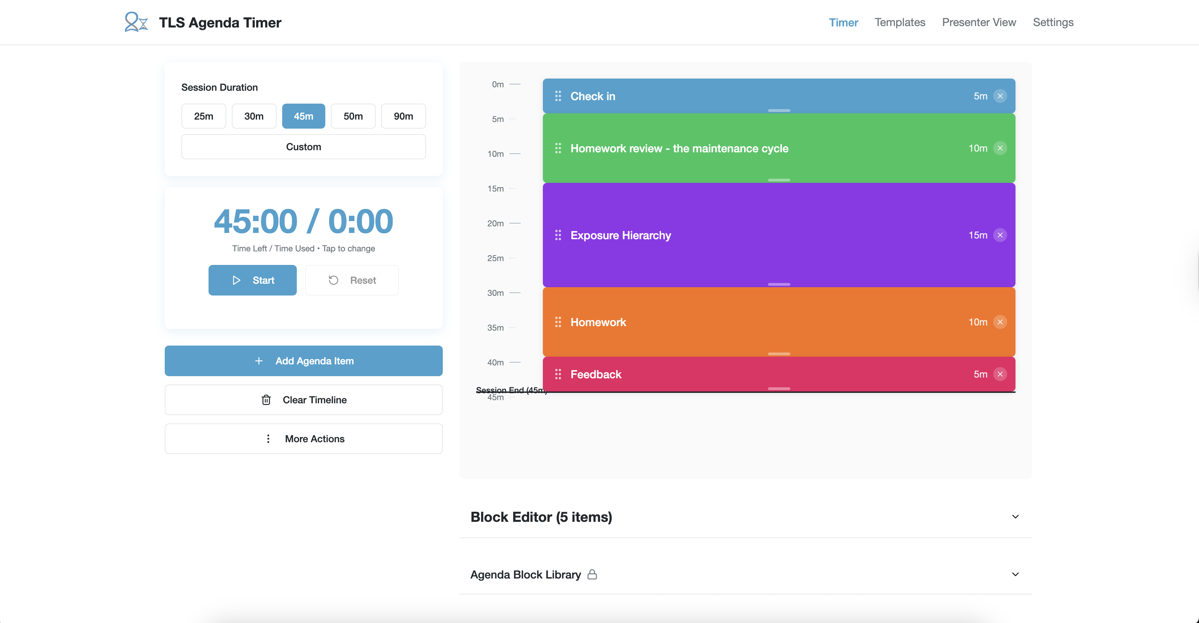Click the Check in block title
1199x623 pixels.
pyautogui.click(x=593, y=96)
